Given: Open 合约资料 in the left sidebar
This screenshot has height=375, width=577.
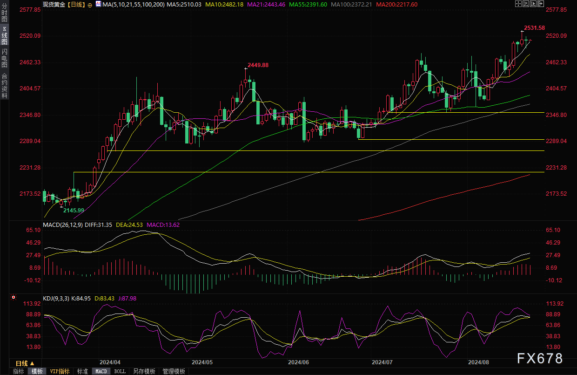Looking at the screenshot, I should click(4, 85).
